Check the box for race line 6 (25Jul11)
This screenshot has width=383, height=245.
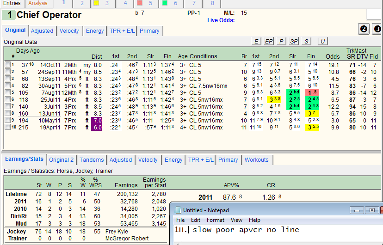[x=7, y=99]
